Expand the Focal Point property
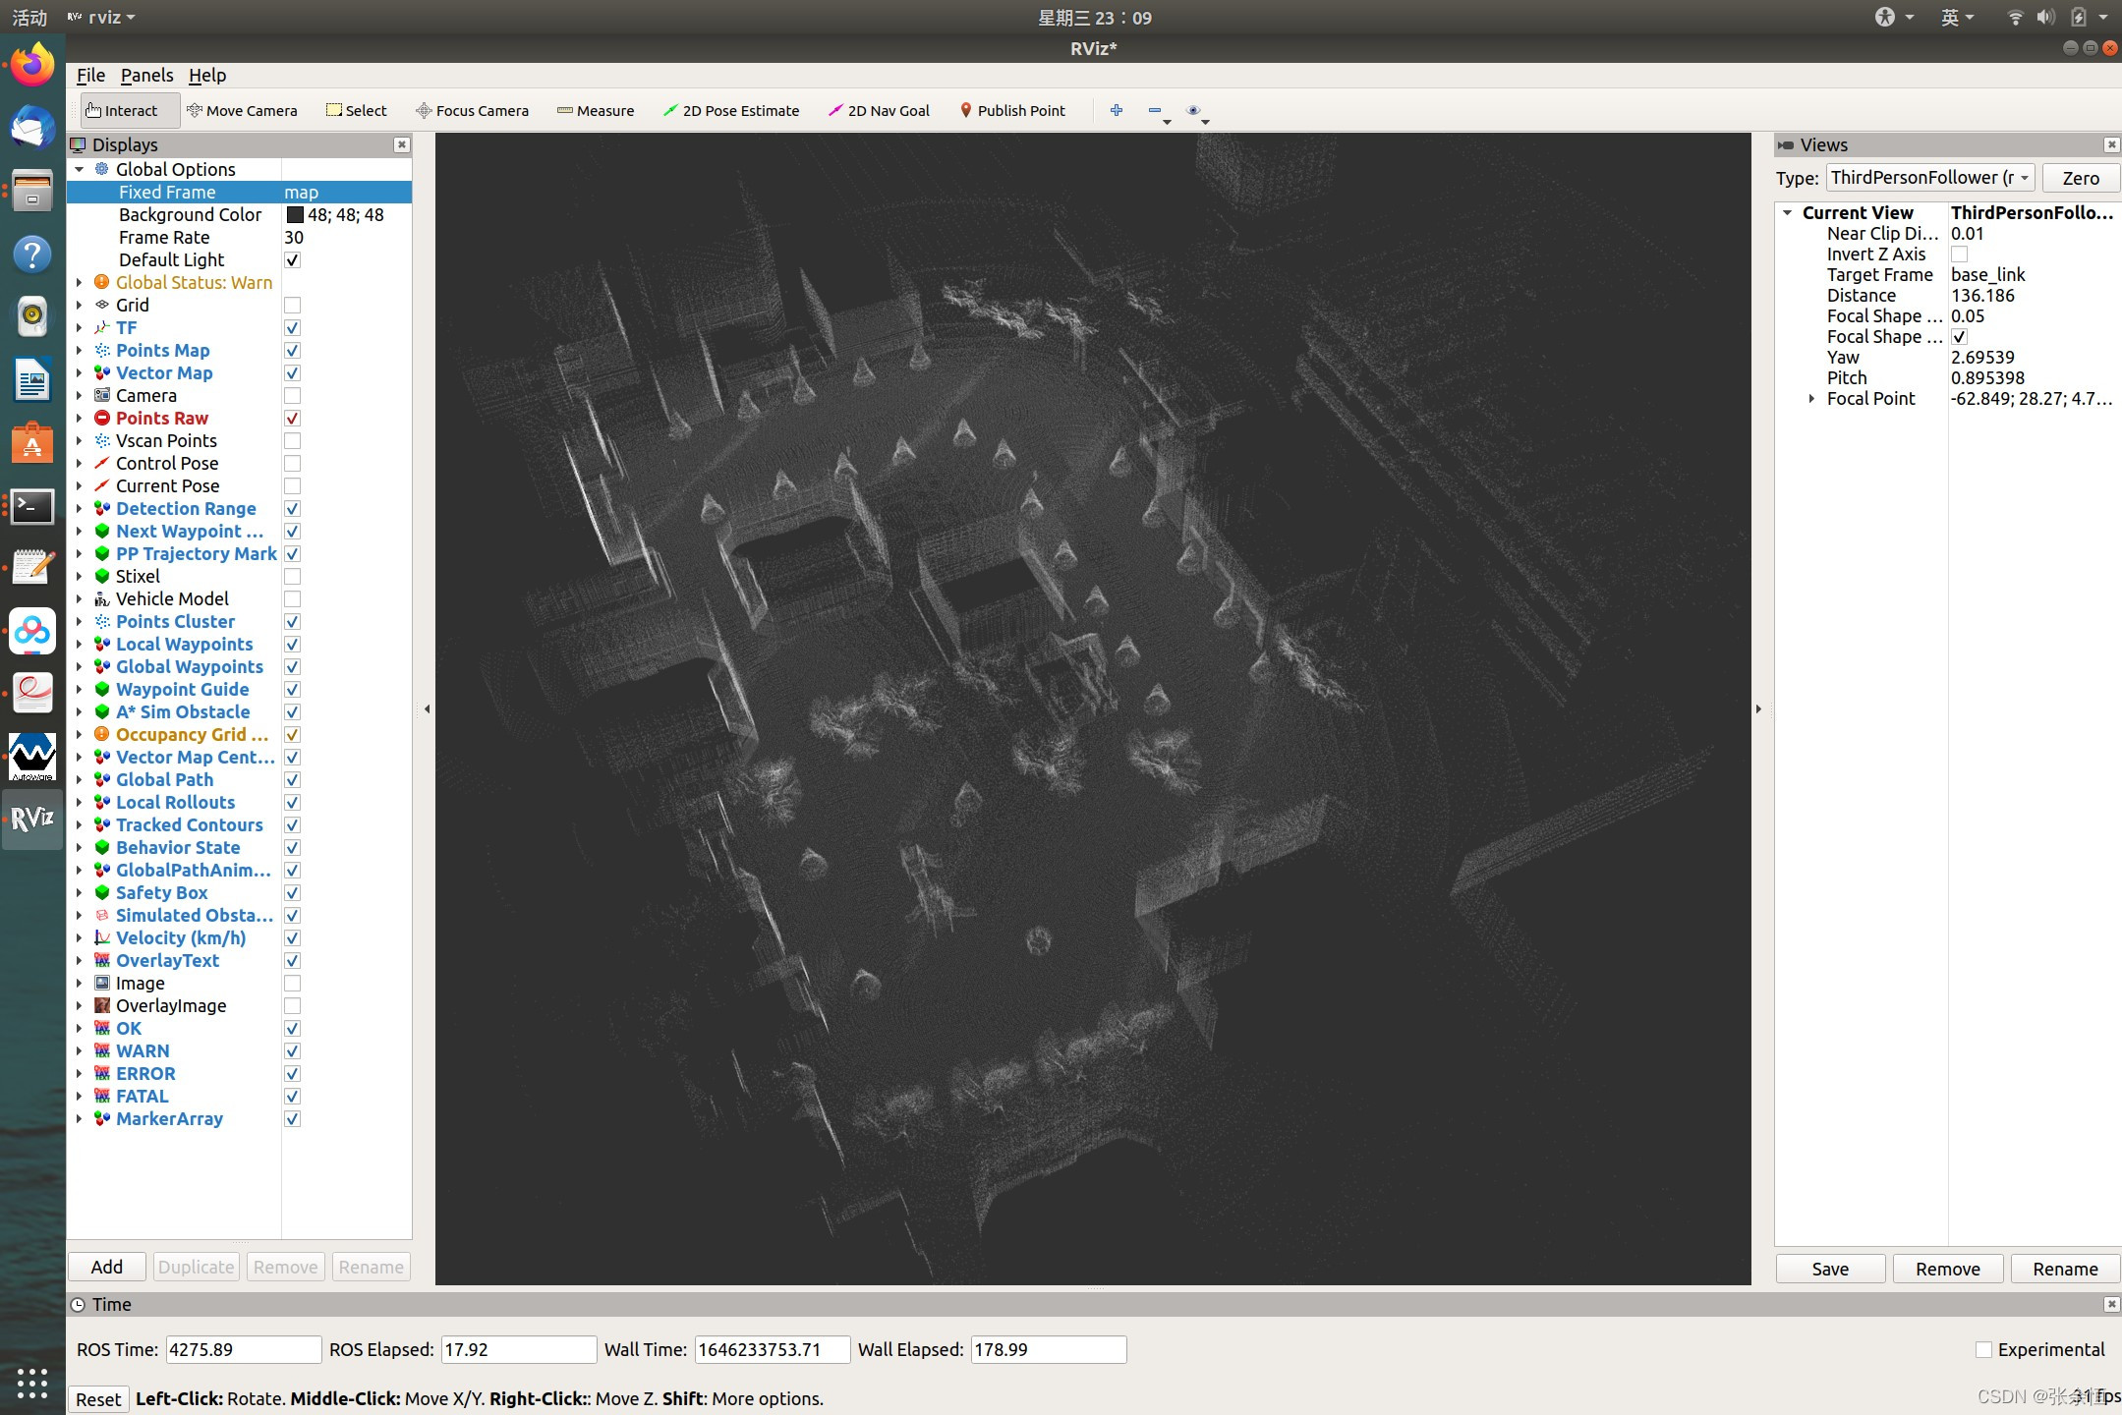This screenshot has width=2122, height=1415. (x=1811, y=399)
